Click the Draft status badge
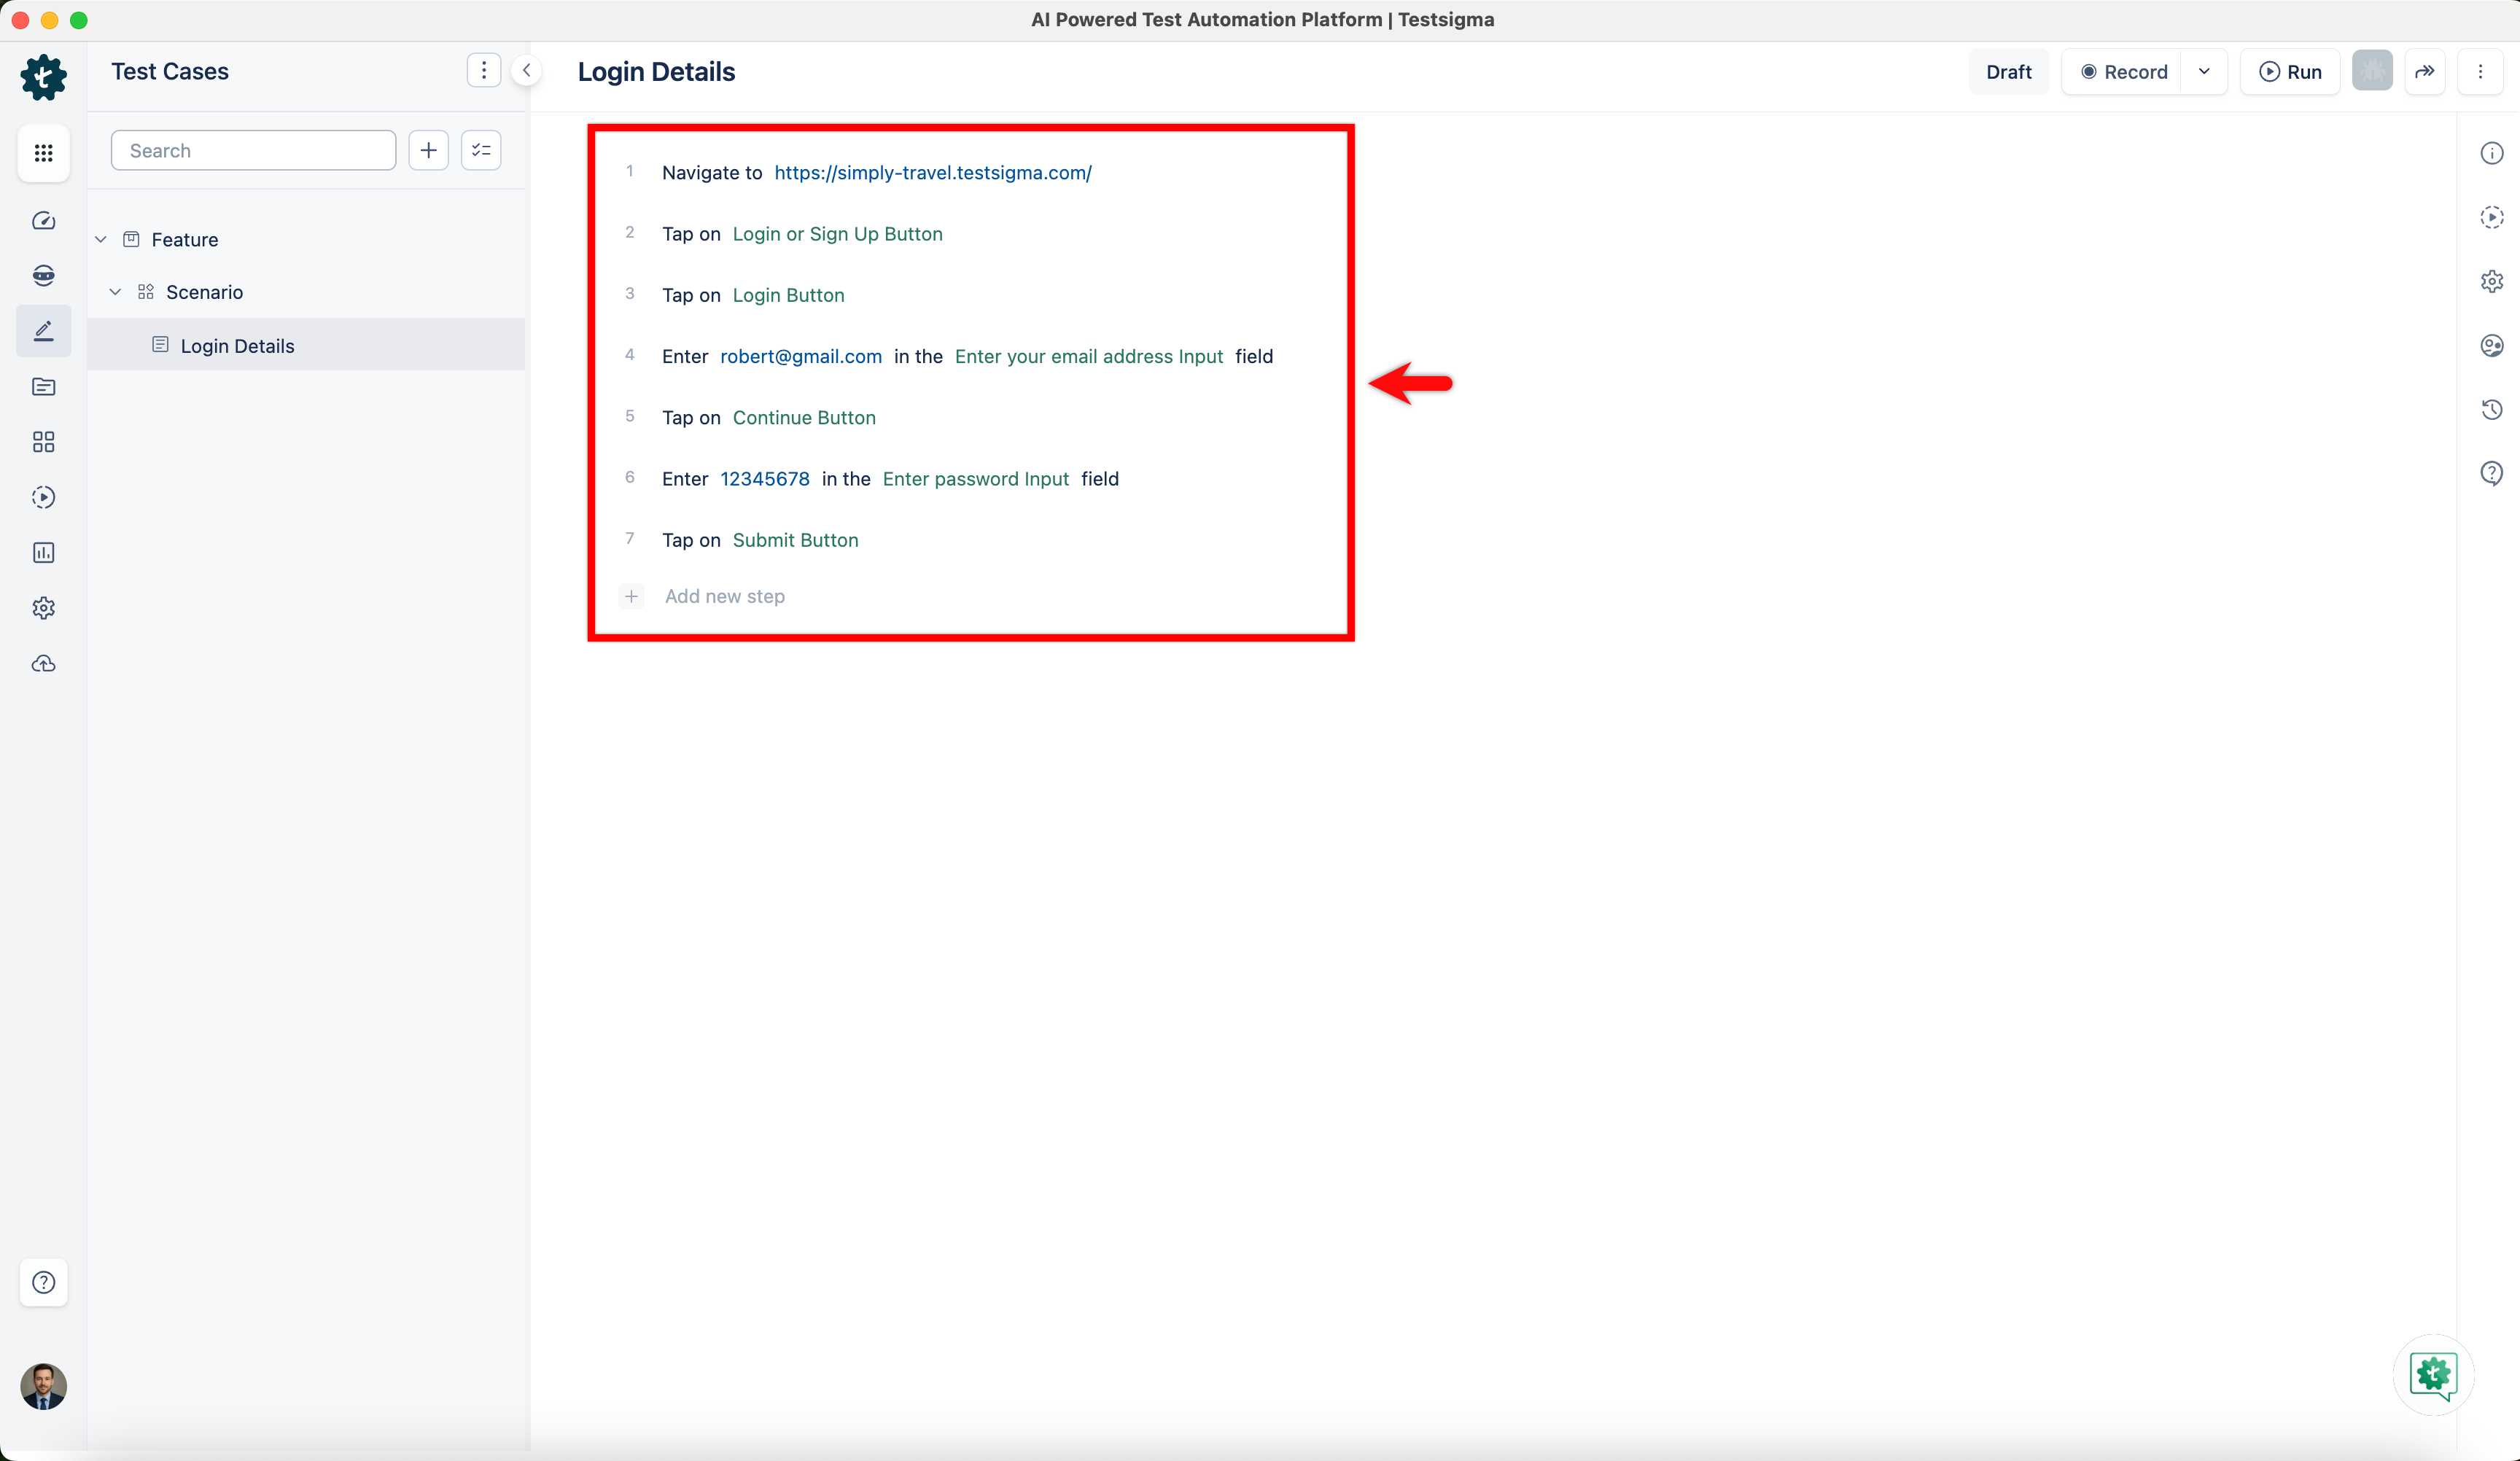The height and width of the screenshot is (1461, 2520). pyautogui.click(x=2008, y=72)
